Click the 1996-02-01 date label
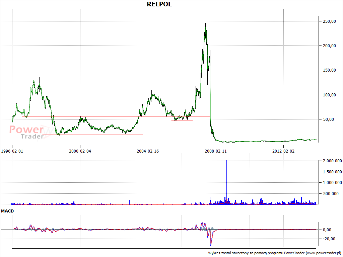Viewport: 343px width, 257px height. 12,151
